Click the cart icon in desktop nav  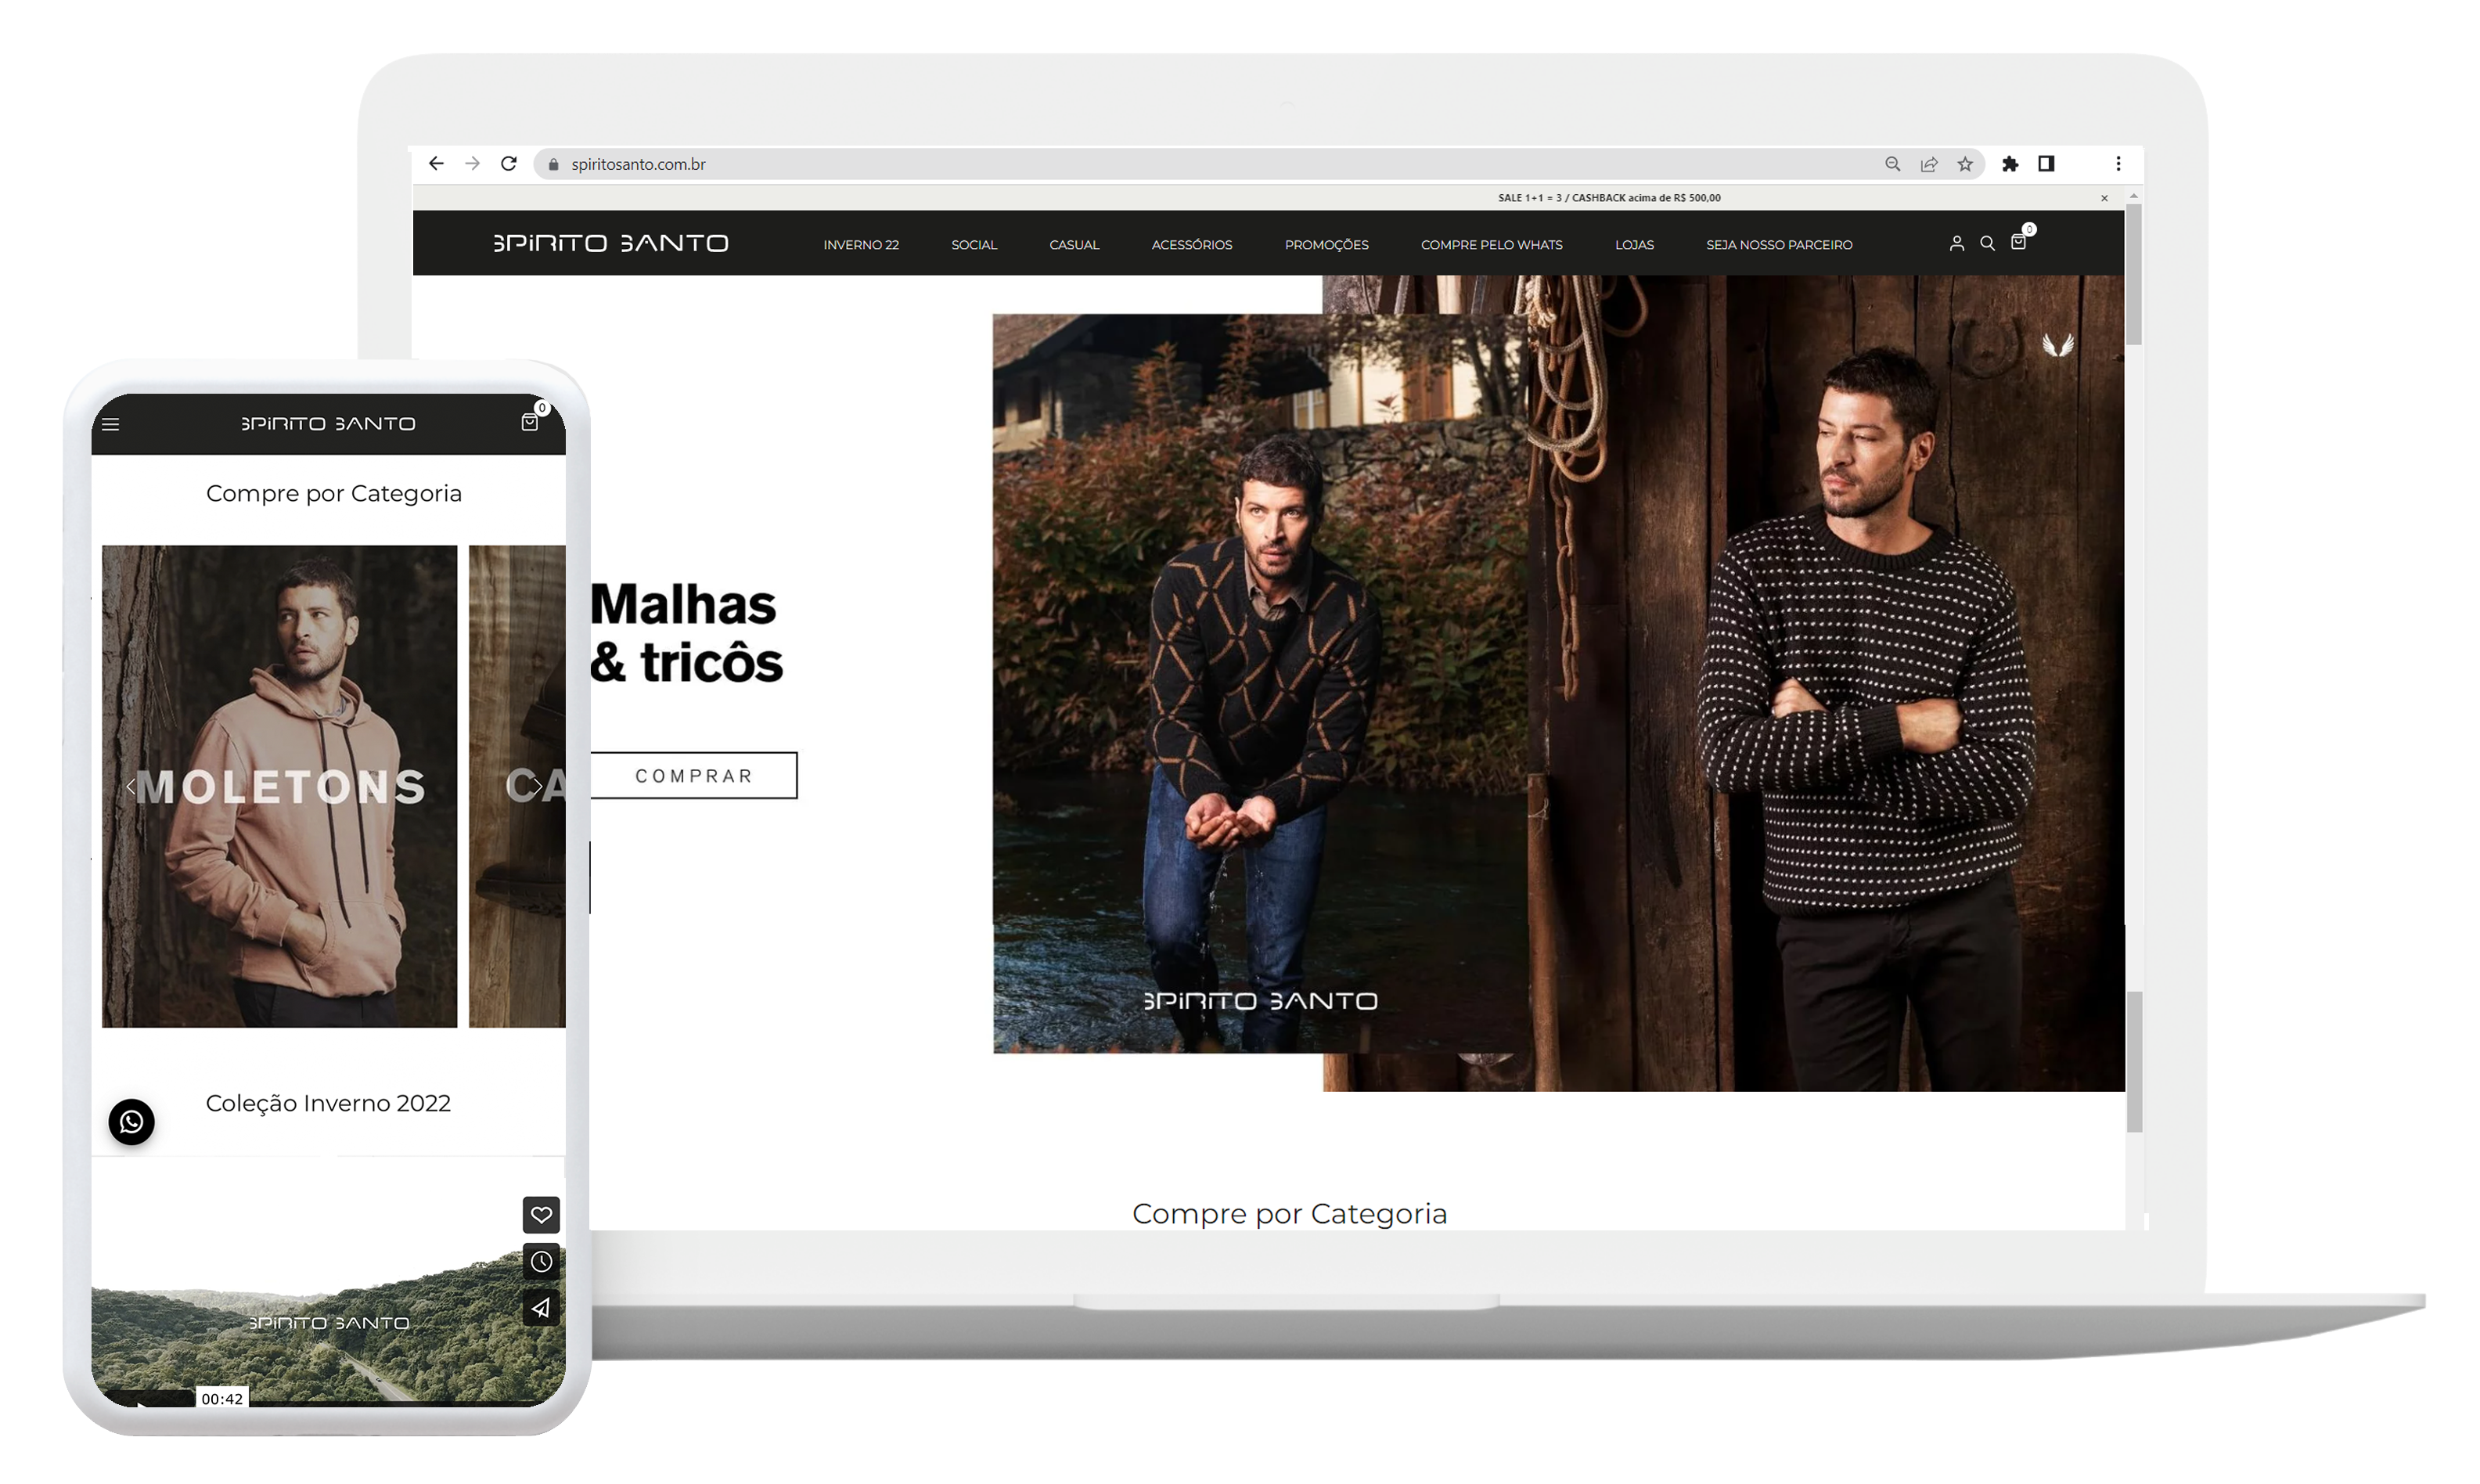pos(2019,243)
